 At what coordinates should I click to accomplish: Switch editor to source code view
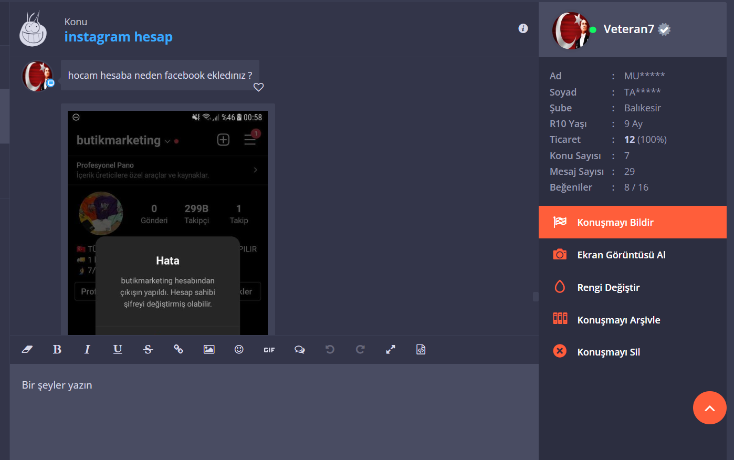(421, 350)
